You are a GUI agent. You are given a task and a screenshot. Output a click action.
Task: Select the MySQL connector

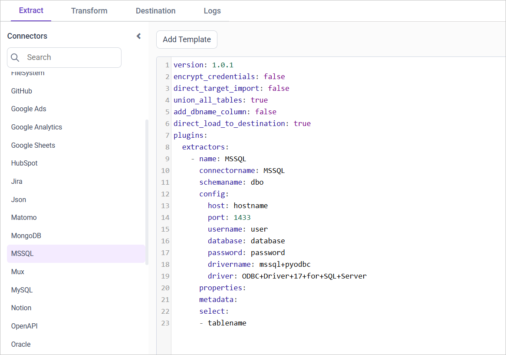pos(22,289)
